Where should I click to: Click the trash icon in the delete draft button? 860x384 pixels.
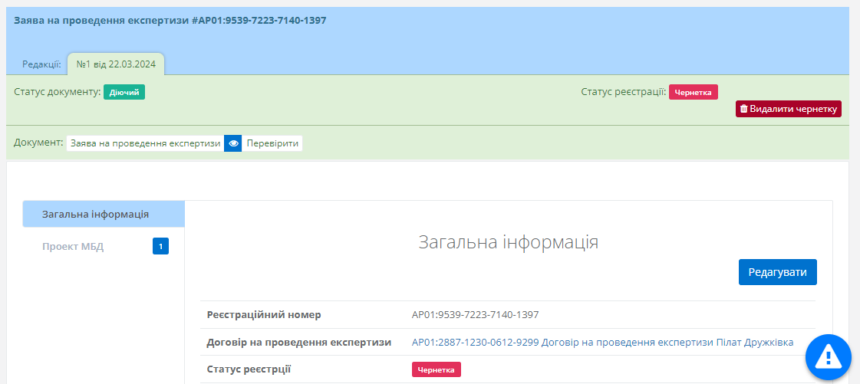click(x=743, y=109)
